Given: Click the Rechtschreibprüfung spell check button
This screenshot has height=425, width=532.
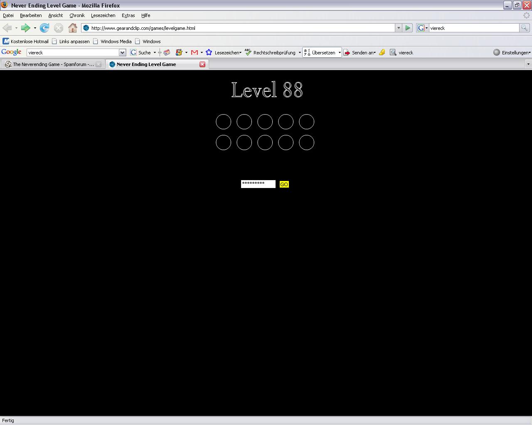Looking at the screenshot, I should [270, 52].
